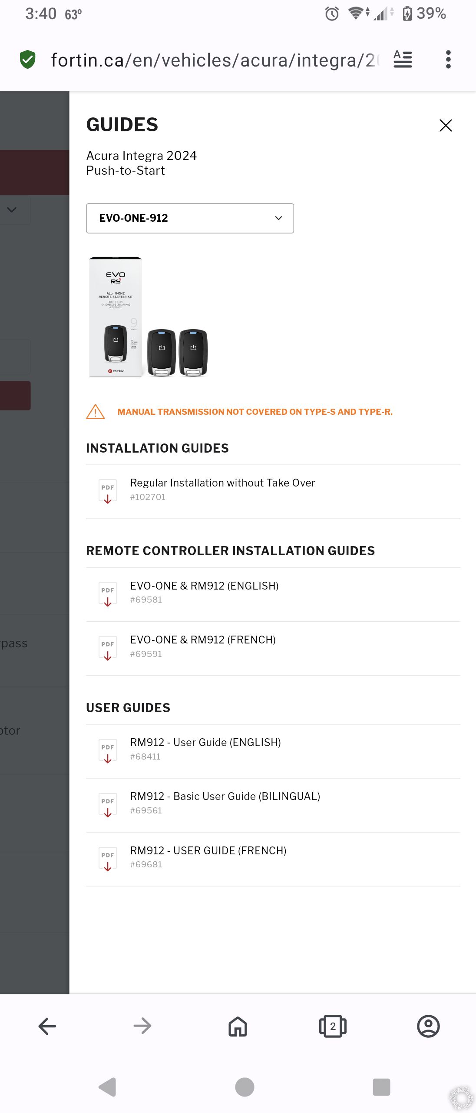Tap the guide number #68411
The width and height of the screenshot is (476, 1113).
[145, 756]
